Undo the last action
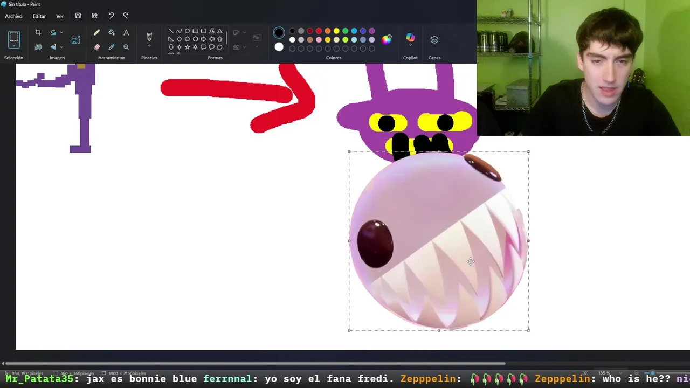 point(111,16)
